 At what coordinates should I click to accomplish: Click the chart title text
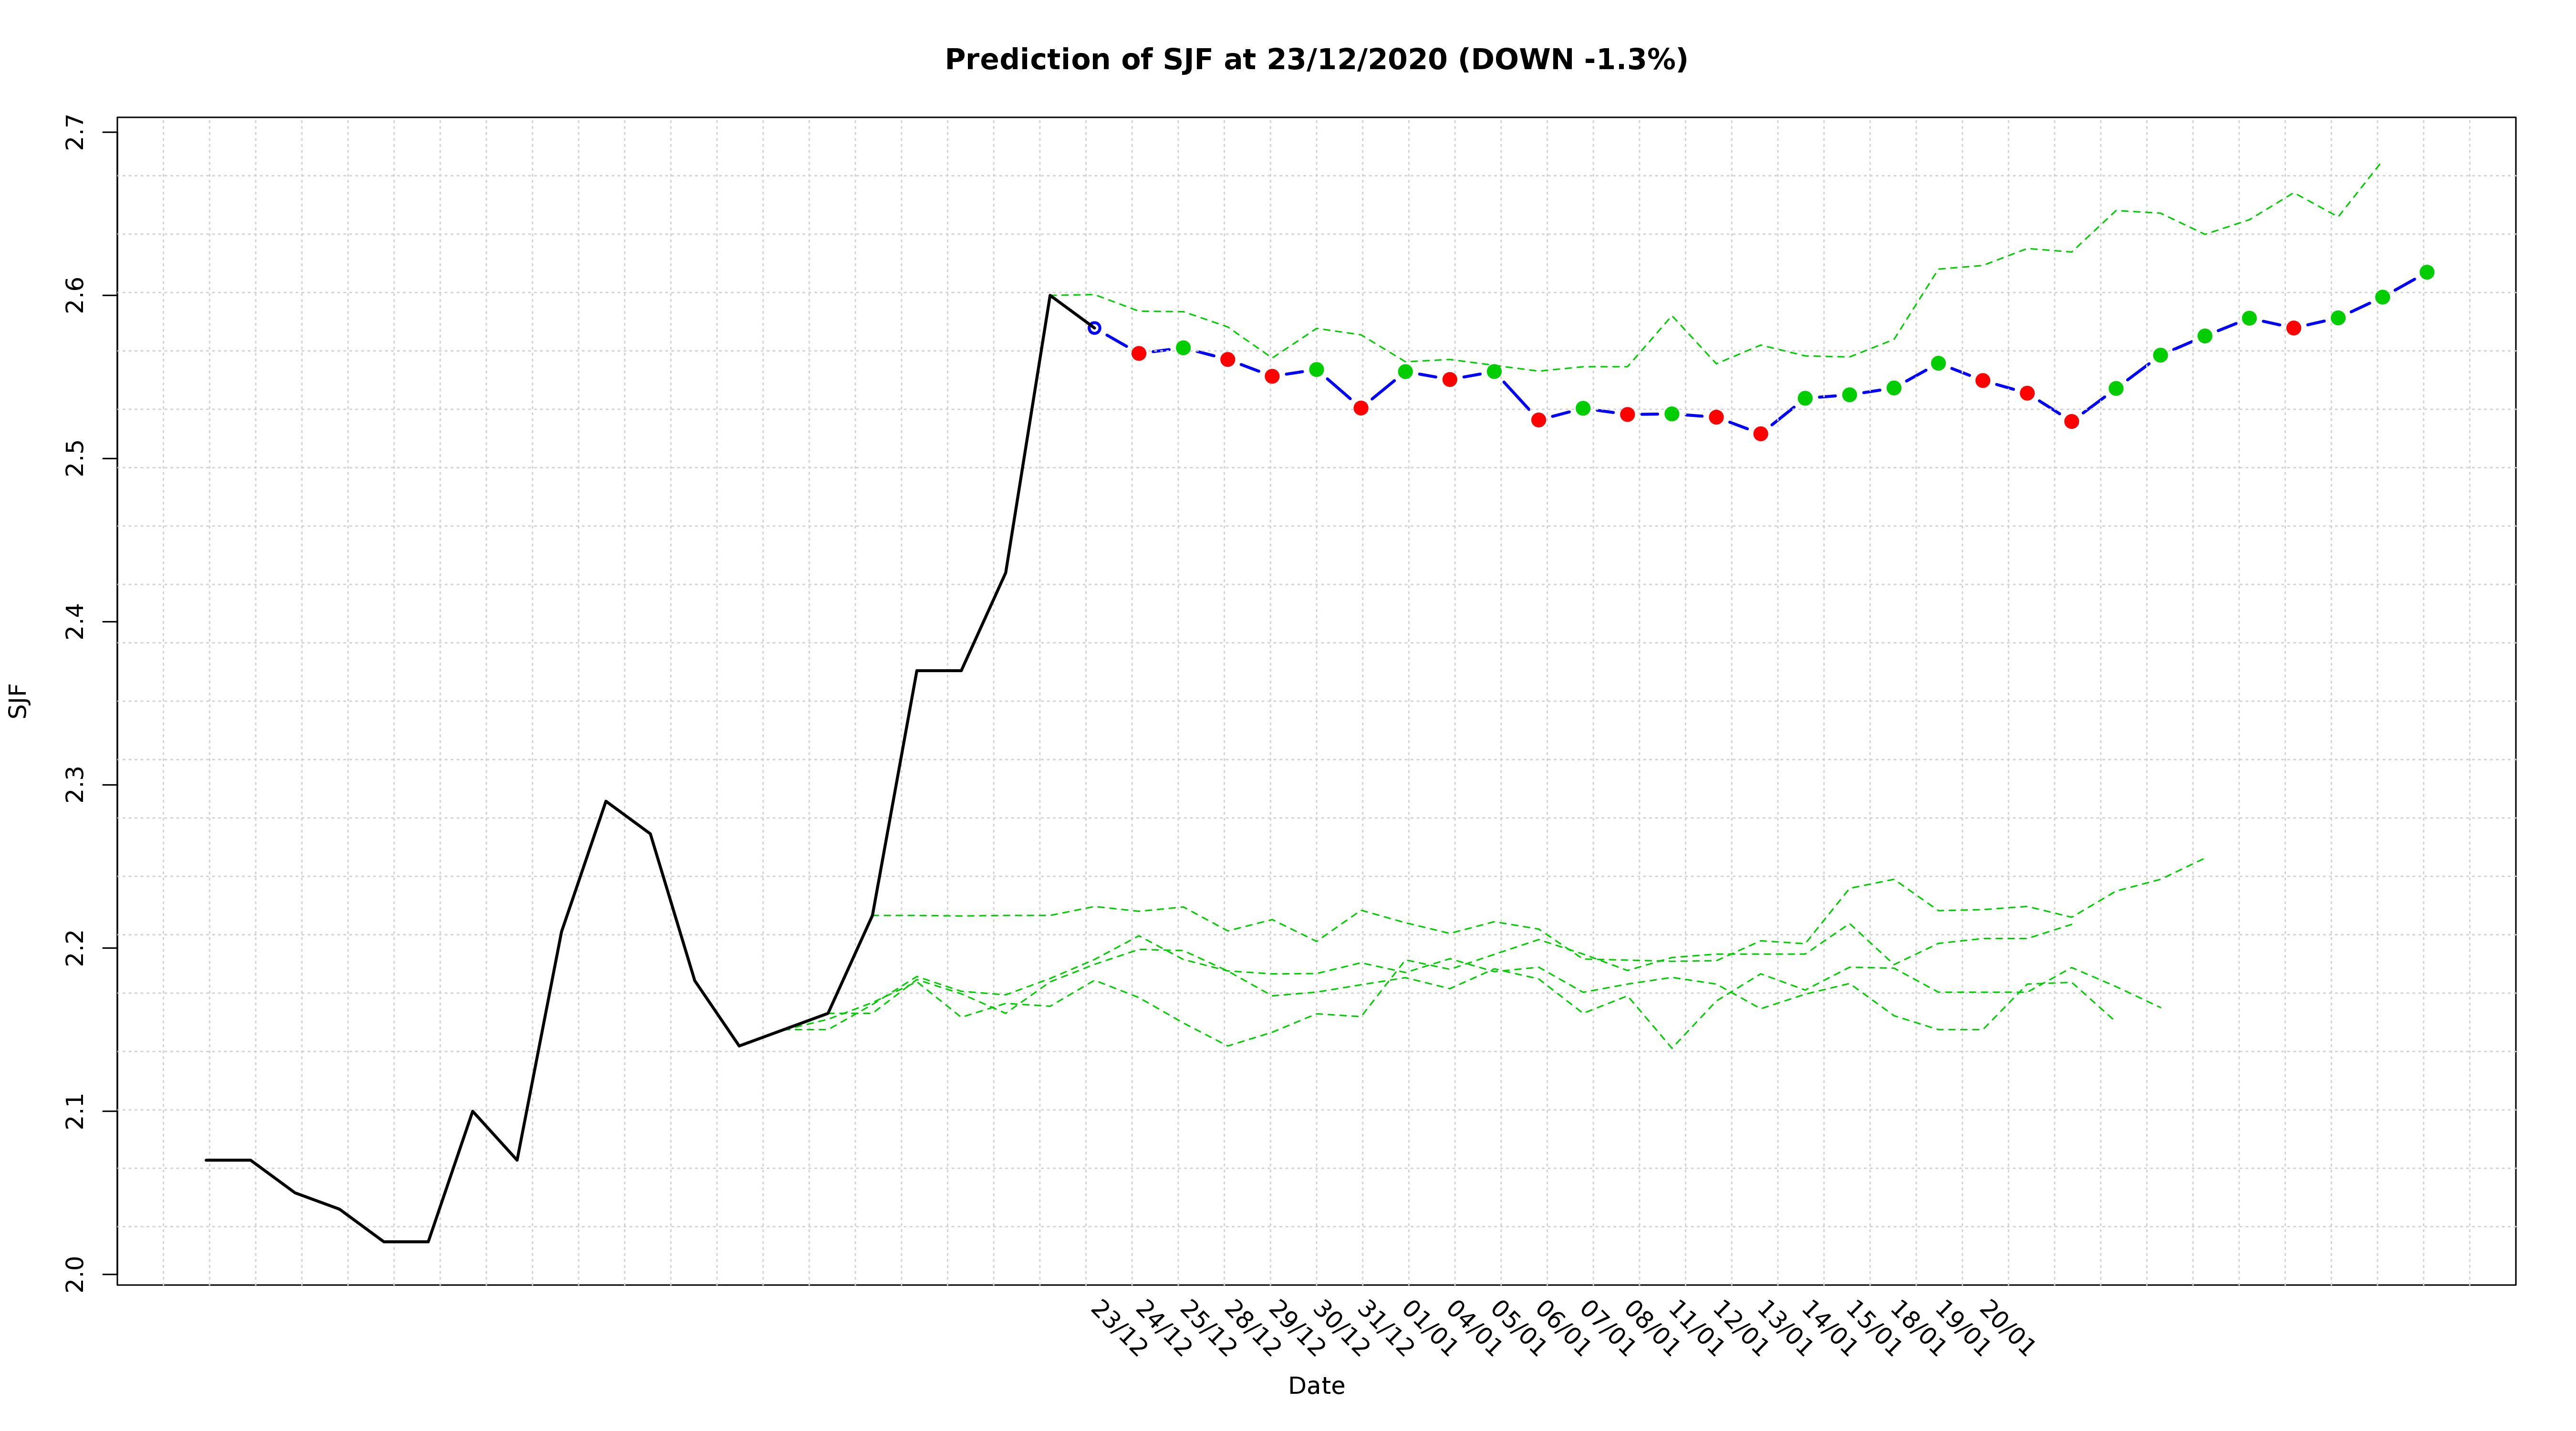click(x=1315, y=60)
